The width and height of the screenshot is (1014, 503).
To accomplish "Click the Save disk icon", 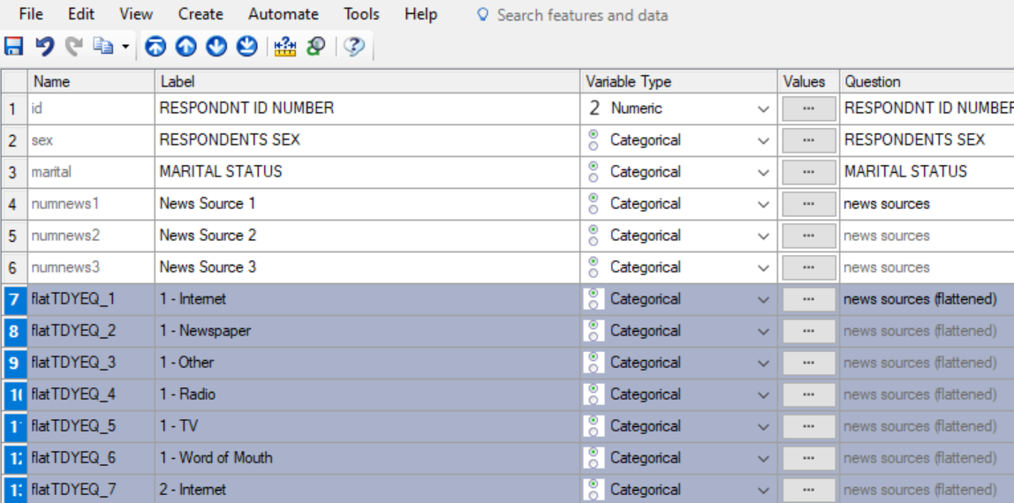I will [14, 47].
